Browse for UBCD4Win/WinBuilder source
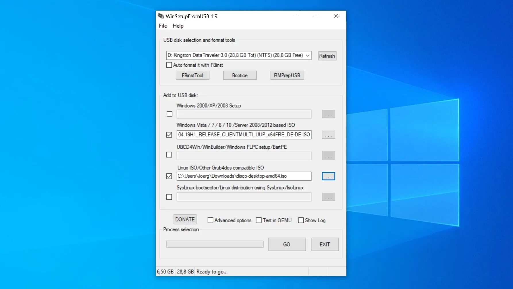The height and width of the screenshot is (289, 513). click(x=328, y=156)
